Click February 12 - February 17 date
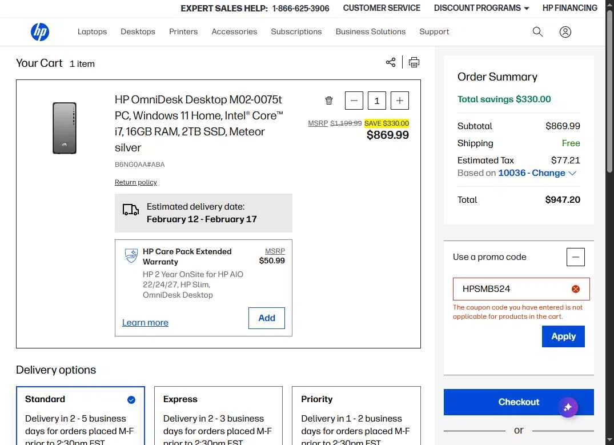The width and height of the screenshot is (614, 445). click(x=202, y=219)
